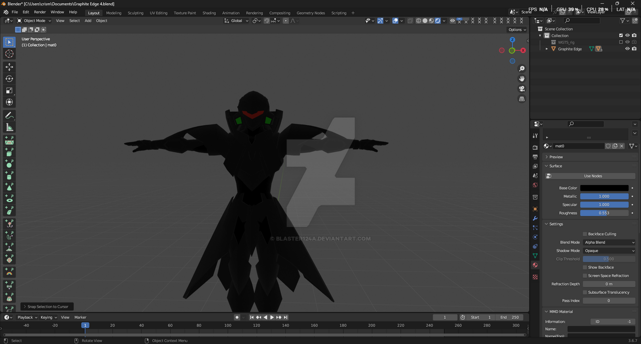This screenshot has width=641, height=344.
Task: Select the Annotate pencil tool
Action: [x=9, y=115]
